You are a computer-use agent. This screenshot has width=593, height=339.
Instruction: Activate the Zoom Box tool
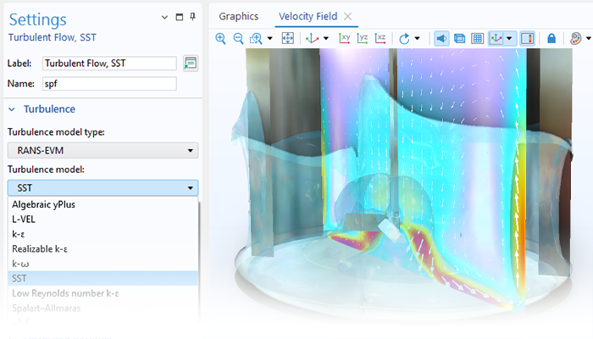click(x=256, y=38)
